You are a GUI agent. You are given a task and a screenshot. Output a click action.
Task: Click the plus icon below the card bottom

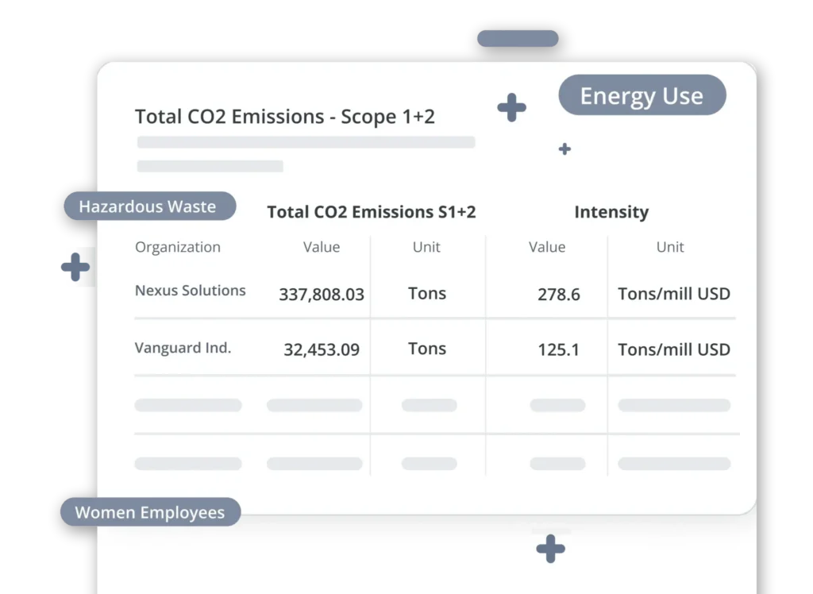pos(551,549)
